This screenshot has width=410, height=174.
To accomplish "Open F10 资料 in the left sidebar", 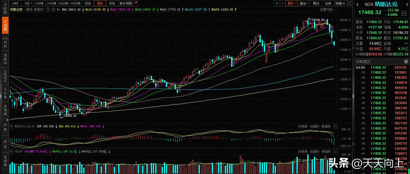I will click(x=5, y=42).
